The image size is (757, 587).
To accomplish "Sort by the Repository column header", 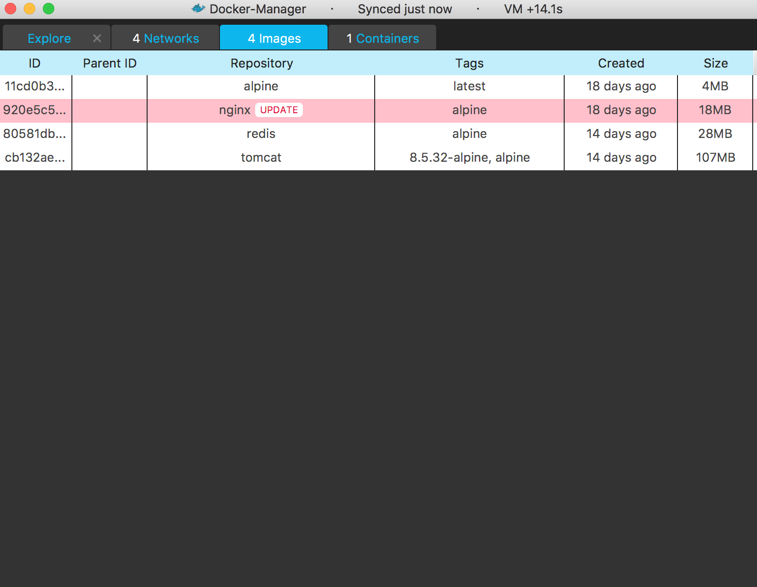I will [x=261, y=63].
